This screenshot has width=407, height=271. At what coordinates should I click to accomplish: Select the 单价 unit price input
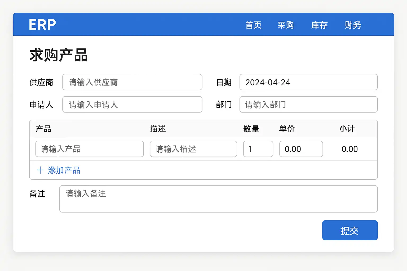[x=301, y=149]
